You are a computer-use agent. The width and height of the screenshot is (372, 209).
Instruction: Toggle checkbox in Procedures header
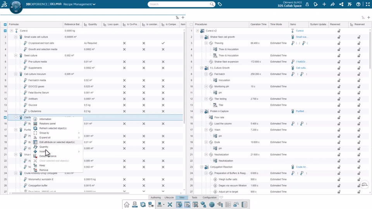(x=191, y=24)
